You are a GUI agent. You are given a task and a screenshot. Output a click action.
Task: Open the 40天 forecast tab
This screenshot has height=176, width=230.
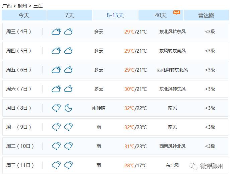click(161, 15)
